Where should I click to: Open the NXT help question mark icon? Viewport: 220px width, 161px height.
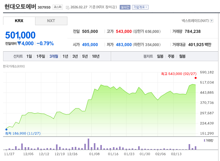click(x=211, y=21)
